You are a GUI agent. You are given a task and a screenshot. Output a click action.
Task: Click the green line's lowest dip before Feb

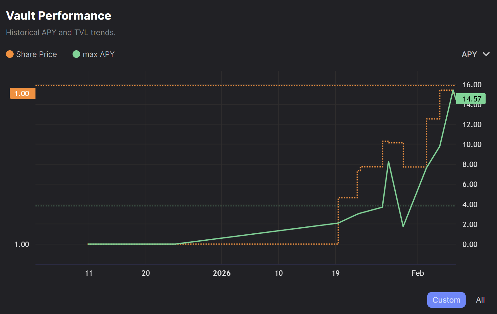click(403, 226)
